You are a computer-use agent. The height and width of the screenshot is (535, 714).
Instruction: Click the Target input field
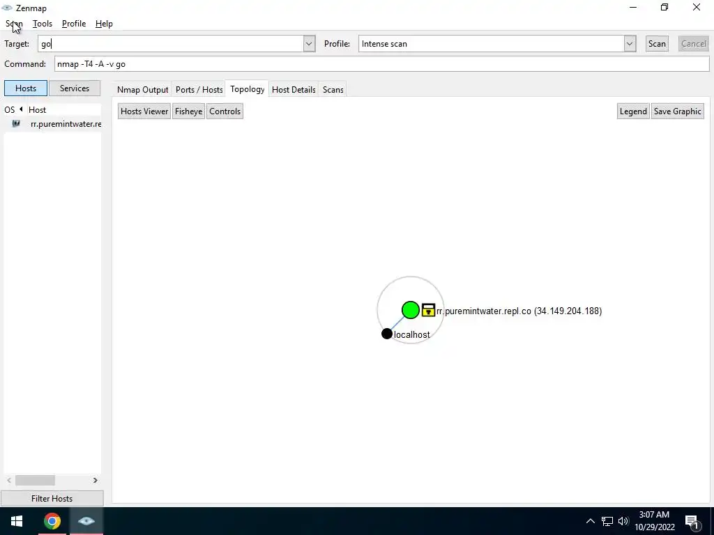tap(171, 44)
